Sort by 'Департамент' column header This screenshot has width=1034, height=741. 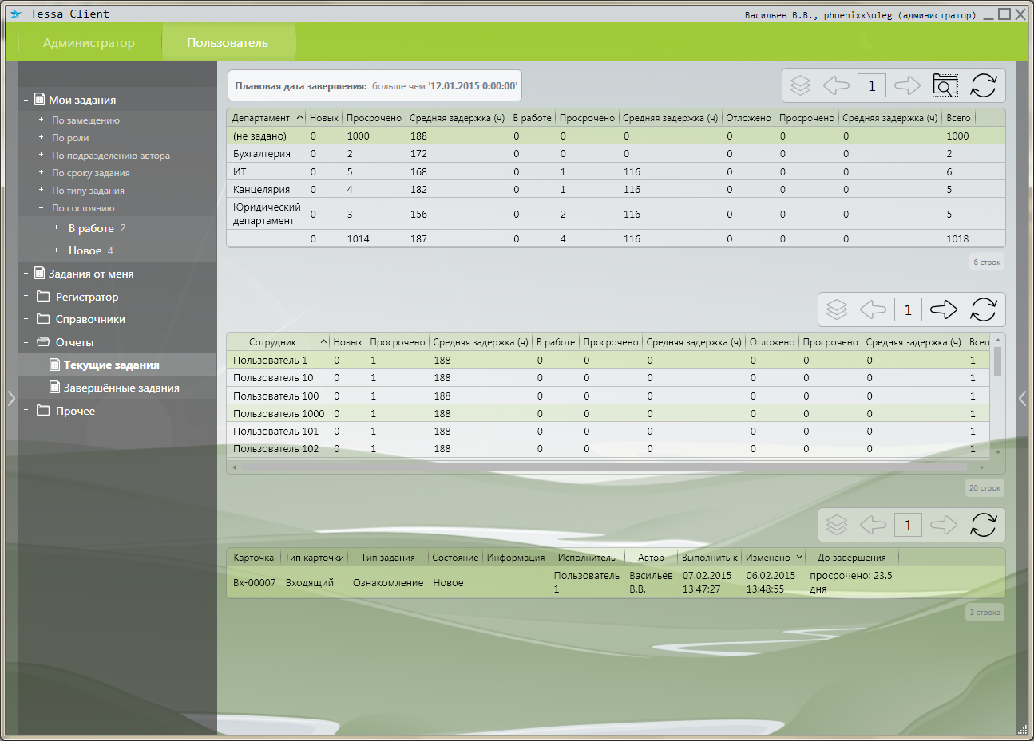click(x=261, y=118)
